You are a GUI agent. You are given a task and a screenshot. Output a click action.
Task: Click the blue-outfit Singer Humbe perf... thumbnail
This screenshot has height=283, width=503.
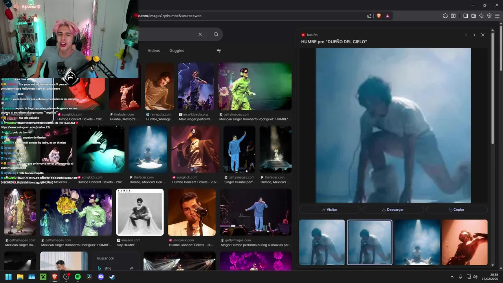coord(239,149)
